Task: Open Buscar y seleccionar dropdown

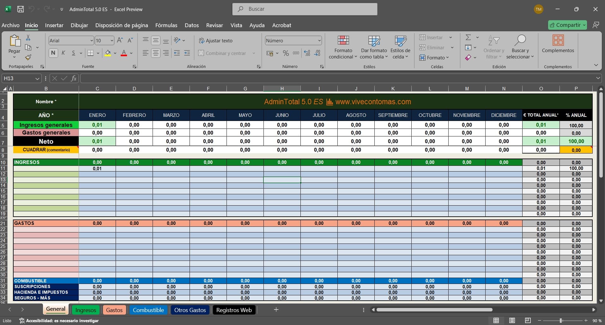Action: 520,47
